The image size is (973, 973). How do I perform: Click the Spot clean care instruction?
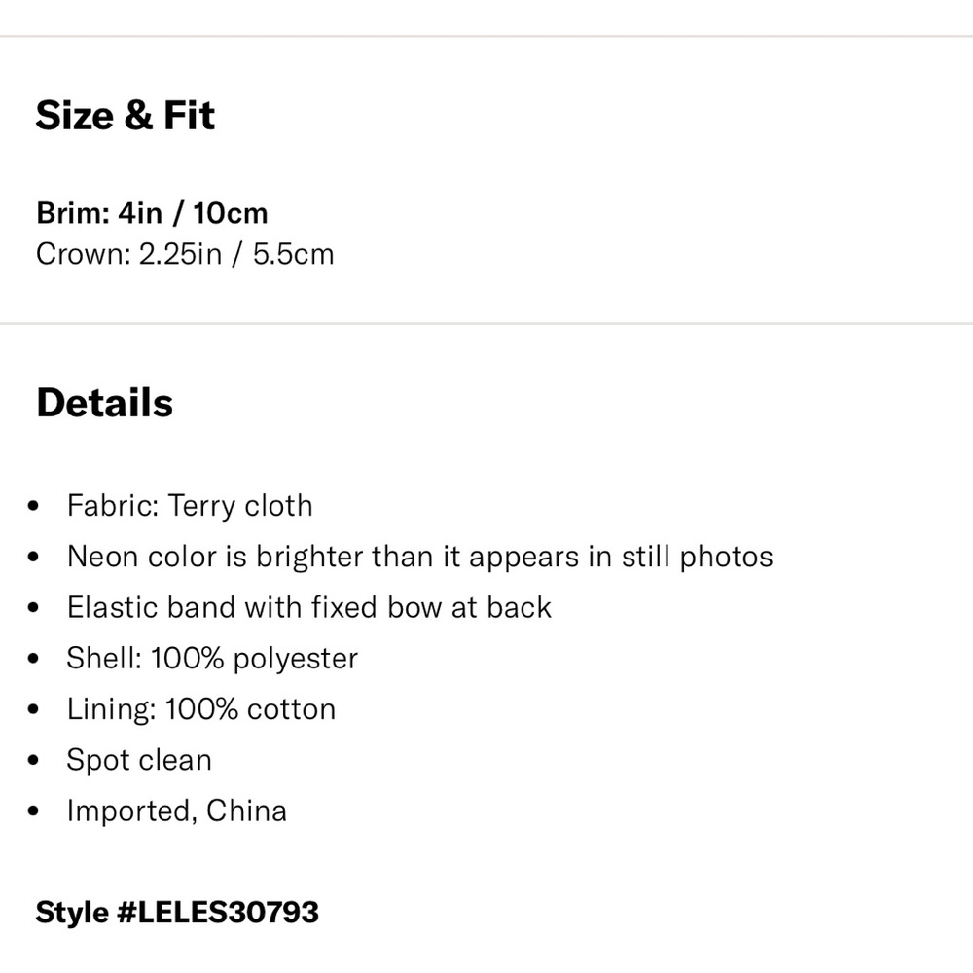click(x=138, y=760)
